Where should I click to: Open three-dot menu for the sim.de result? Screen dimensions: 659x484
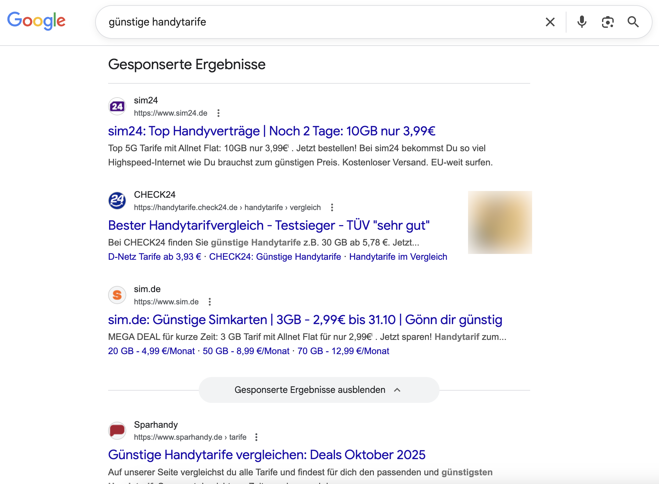(209, 301)
